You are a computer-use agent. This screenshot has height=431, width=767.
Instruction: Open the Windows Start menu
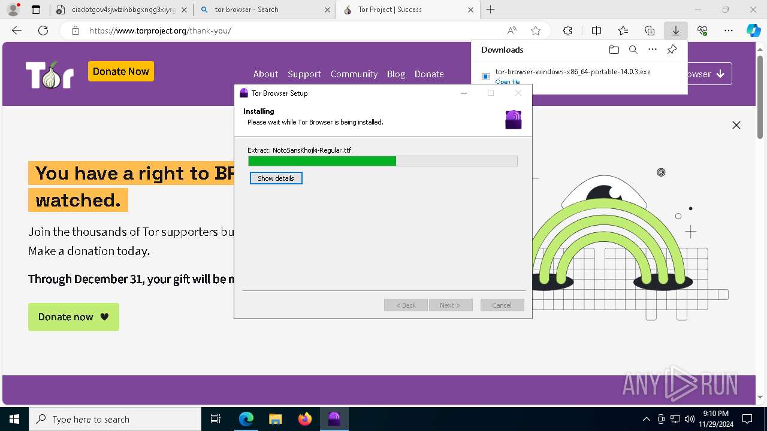pyautogui.click(x=14, y=419)
